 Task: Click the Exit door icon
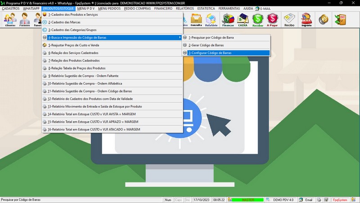339,19
